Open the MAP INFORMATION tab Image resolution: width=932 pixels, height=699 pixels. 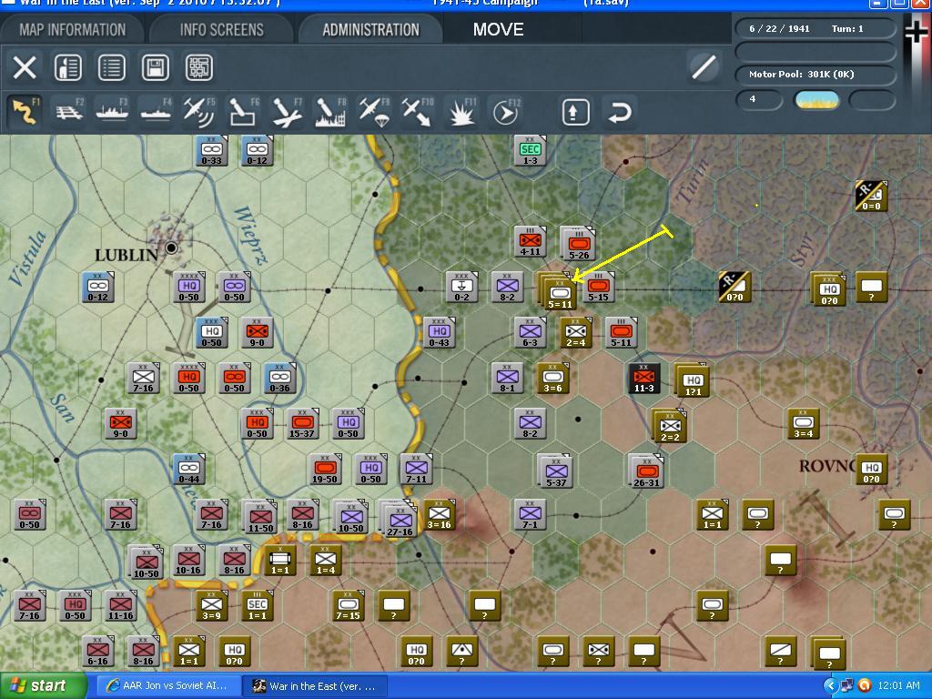click(x=73, y=29)
